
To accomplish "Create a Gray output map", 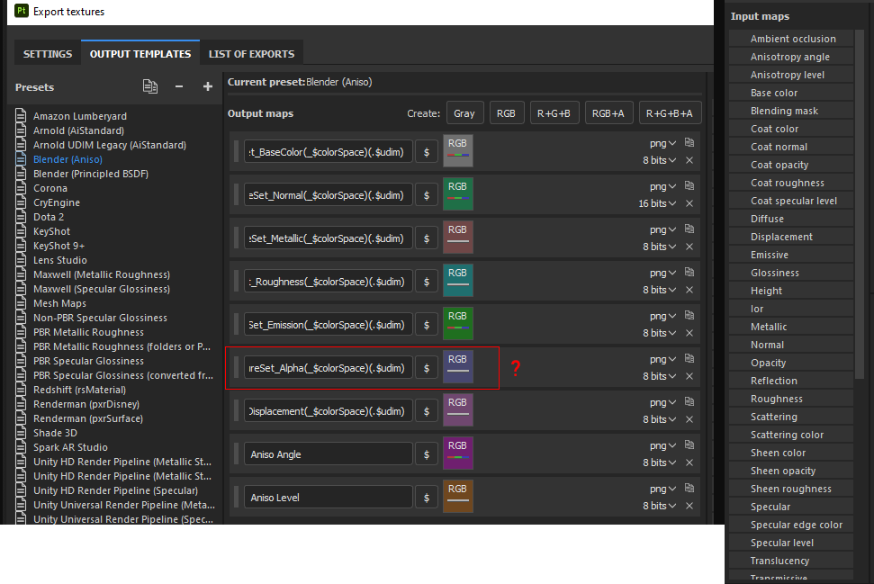I will pos(464,113).
